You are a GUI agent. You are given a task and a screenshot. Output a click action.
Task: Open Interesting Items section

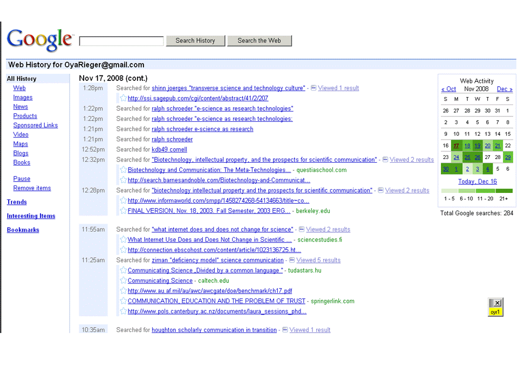pyautogui.click(x=31, y=216)
